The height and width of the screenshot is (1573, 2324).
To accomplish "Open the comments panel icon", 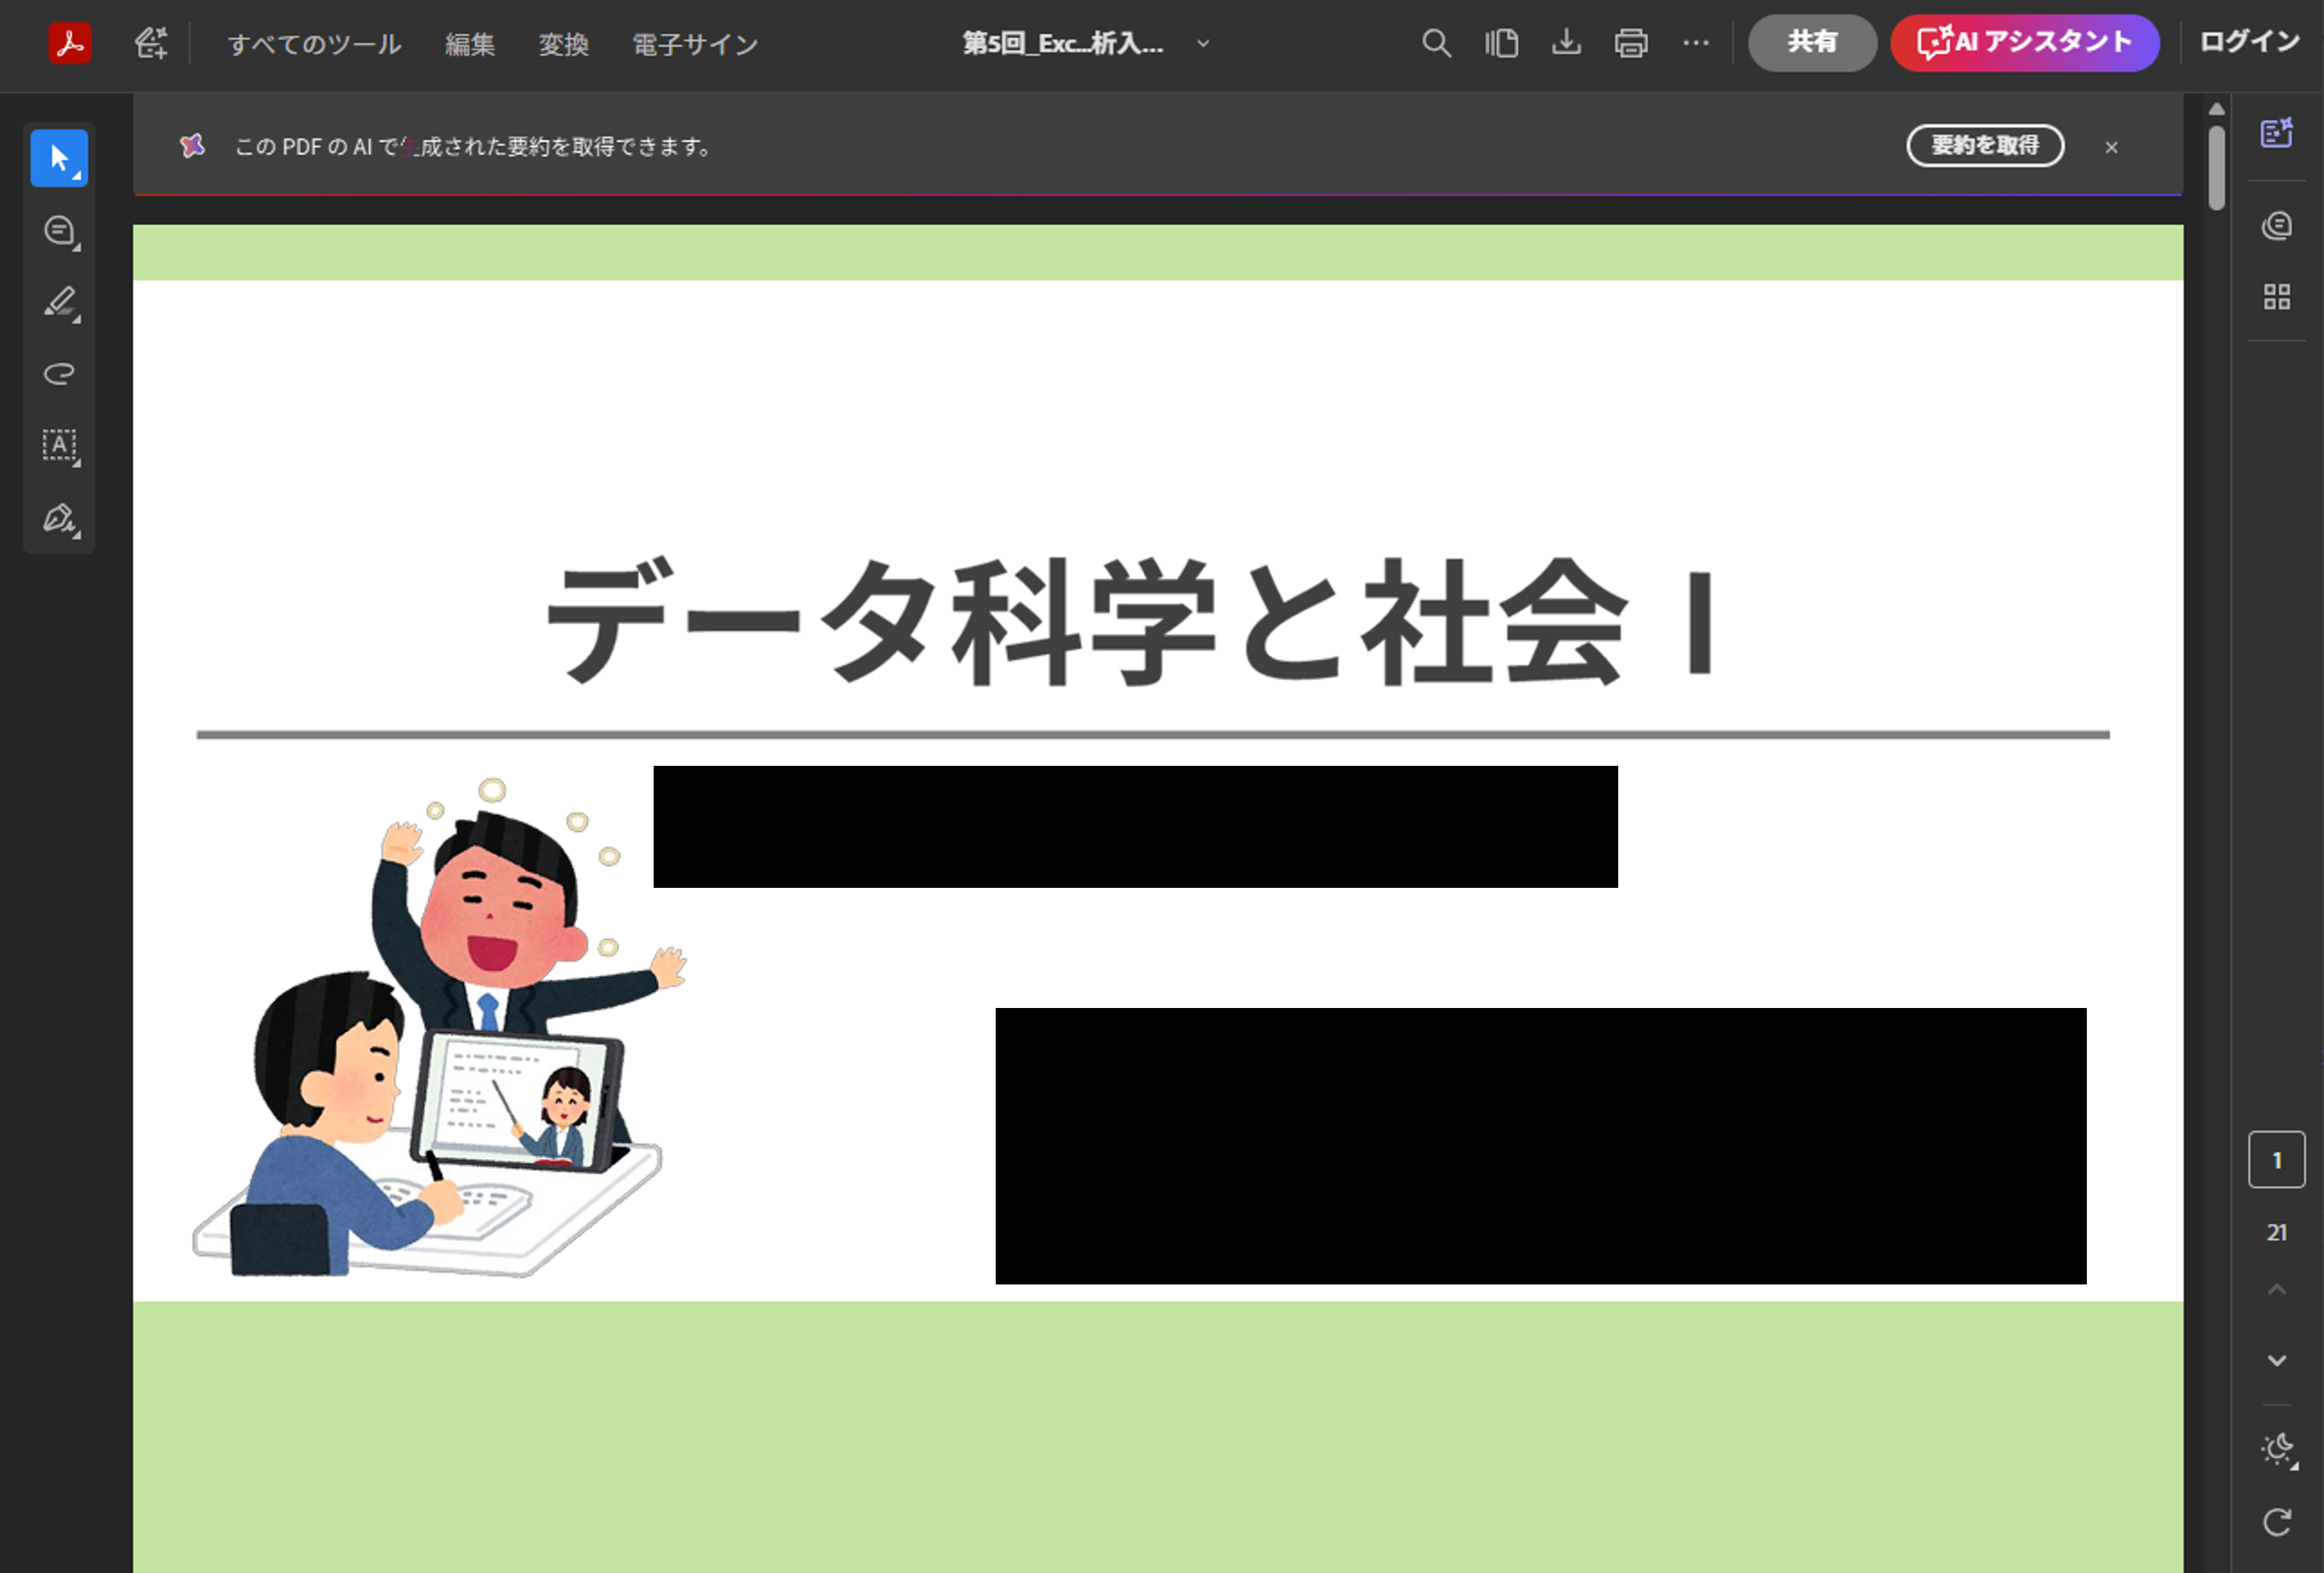I will [x=2276, y=226].
